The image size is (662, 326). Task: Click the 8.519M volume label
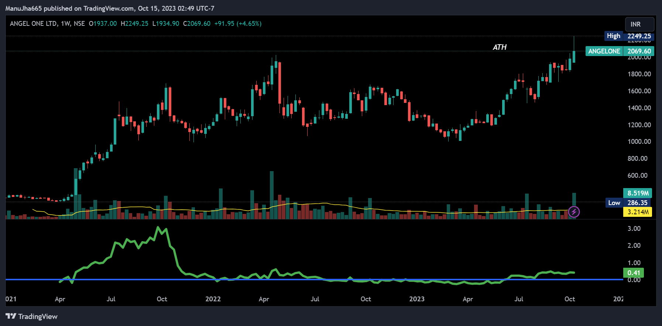click(x=638, y=193)
